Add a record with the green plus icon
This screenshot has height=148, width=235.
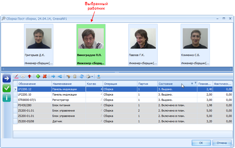(x=38, y=76)
